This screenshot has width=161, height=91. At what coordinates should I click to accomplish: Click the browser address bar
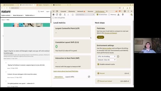pyautogui.click(x=64, y=8)
